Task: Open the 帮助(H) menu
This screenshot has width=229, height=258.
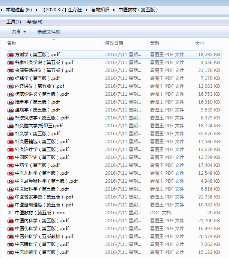Action: [x=35, y=22]
